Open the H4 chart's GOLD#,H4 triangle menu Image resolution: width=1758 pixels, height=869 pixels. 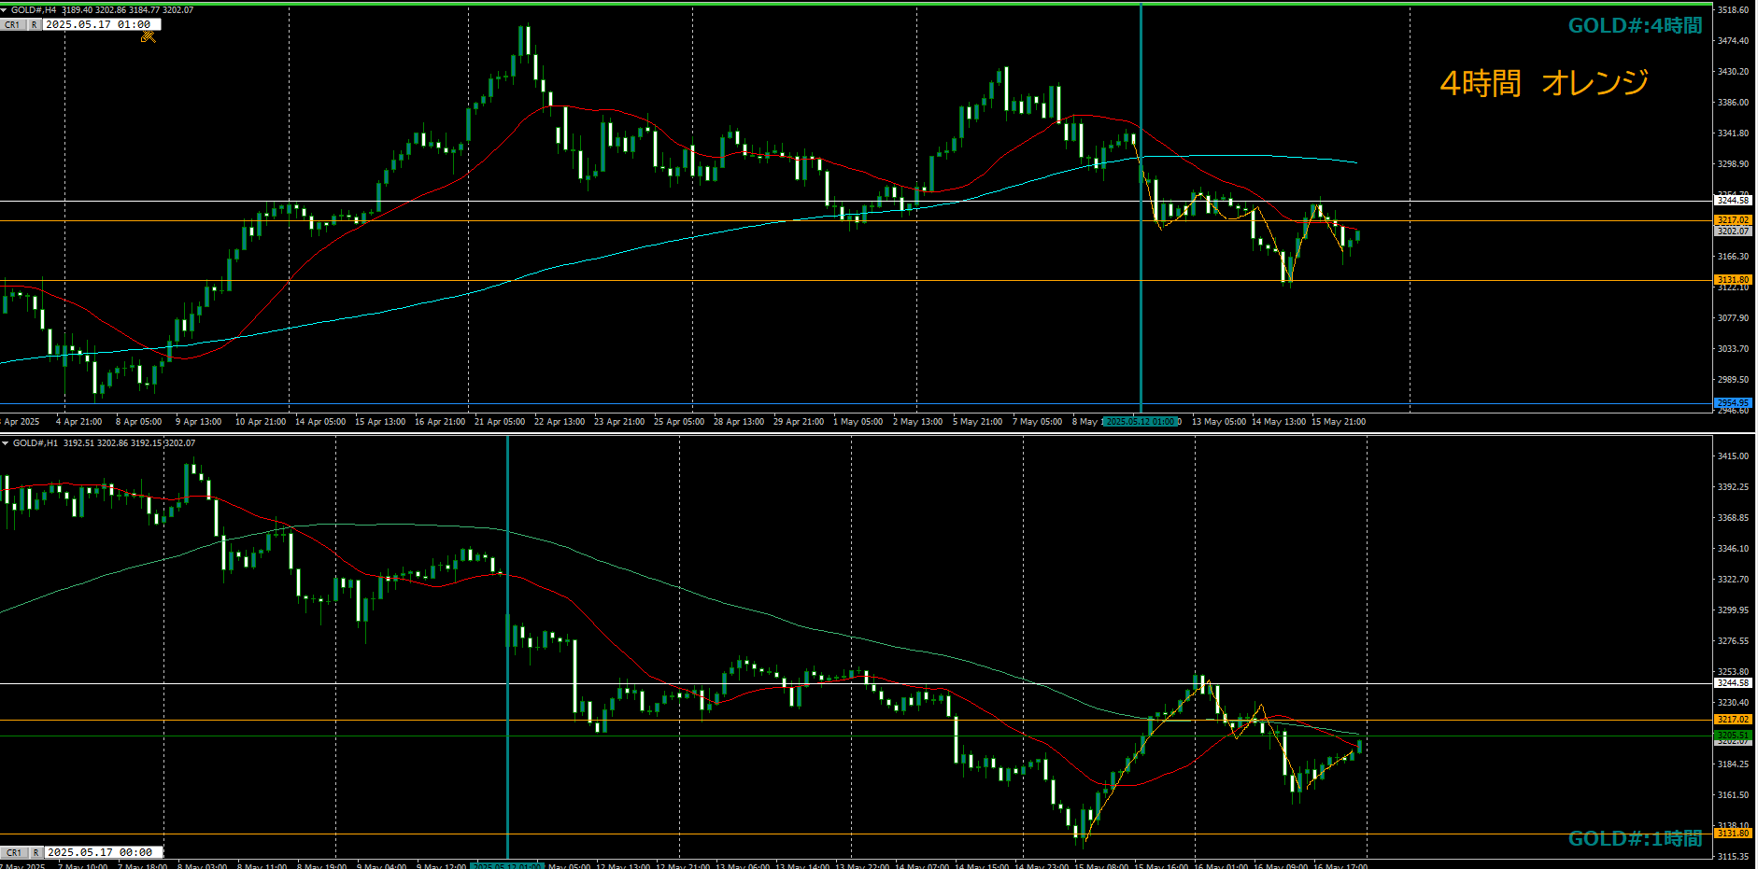(x=4, y=10)
